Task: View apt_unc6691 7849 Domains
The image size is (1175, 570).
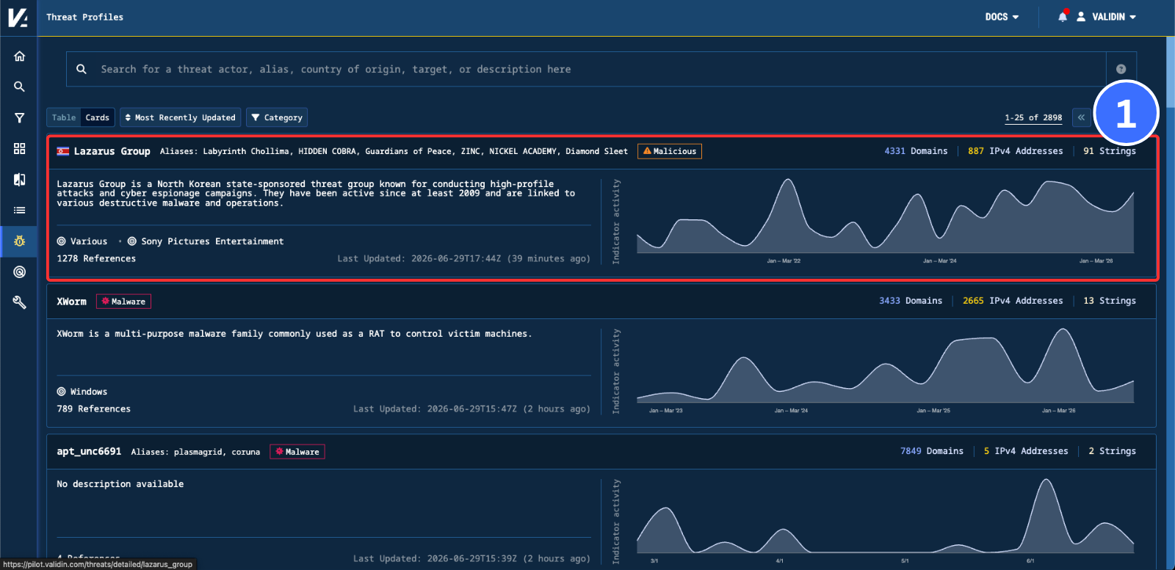Action: (x=932, y=451)
